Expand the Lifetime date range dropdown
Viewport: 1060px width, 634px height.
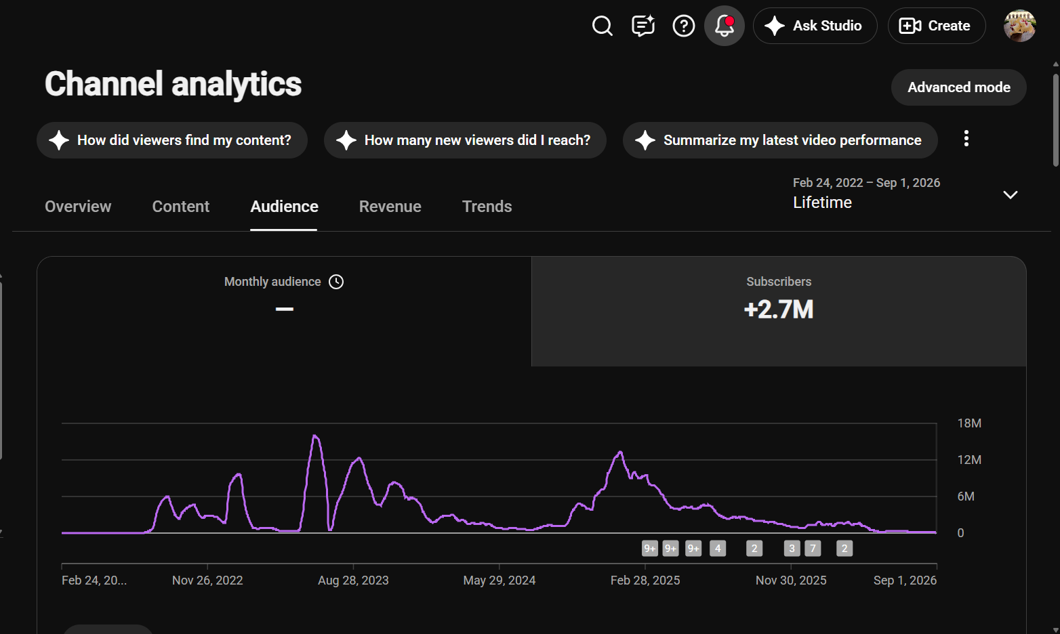[1010, 195]
